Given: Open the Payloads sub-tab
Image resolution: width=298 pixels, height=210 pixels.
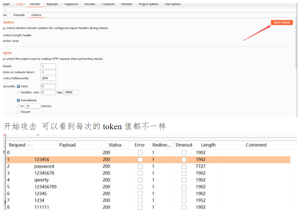Looking at the screenshot, I should 19,15.
